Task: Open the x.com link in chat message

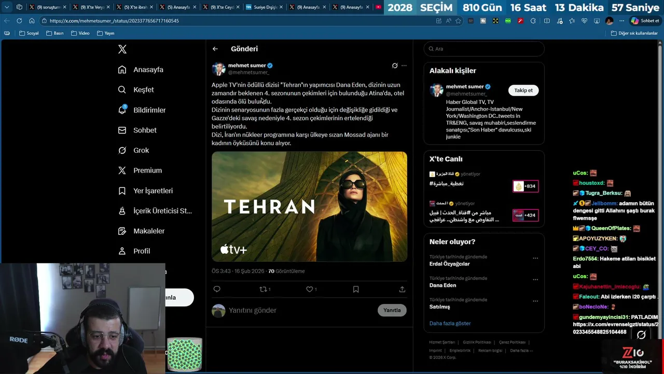Action: (x=615, y=328)
